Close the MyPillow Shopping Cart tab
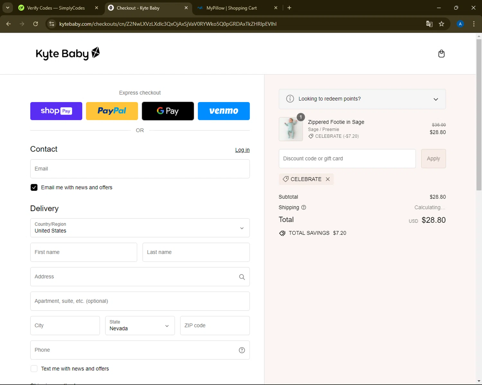 (276, 8)
